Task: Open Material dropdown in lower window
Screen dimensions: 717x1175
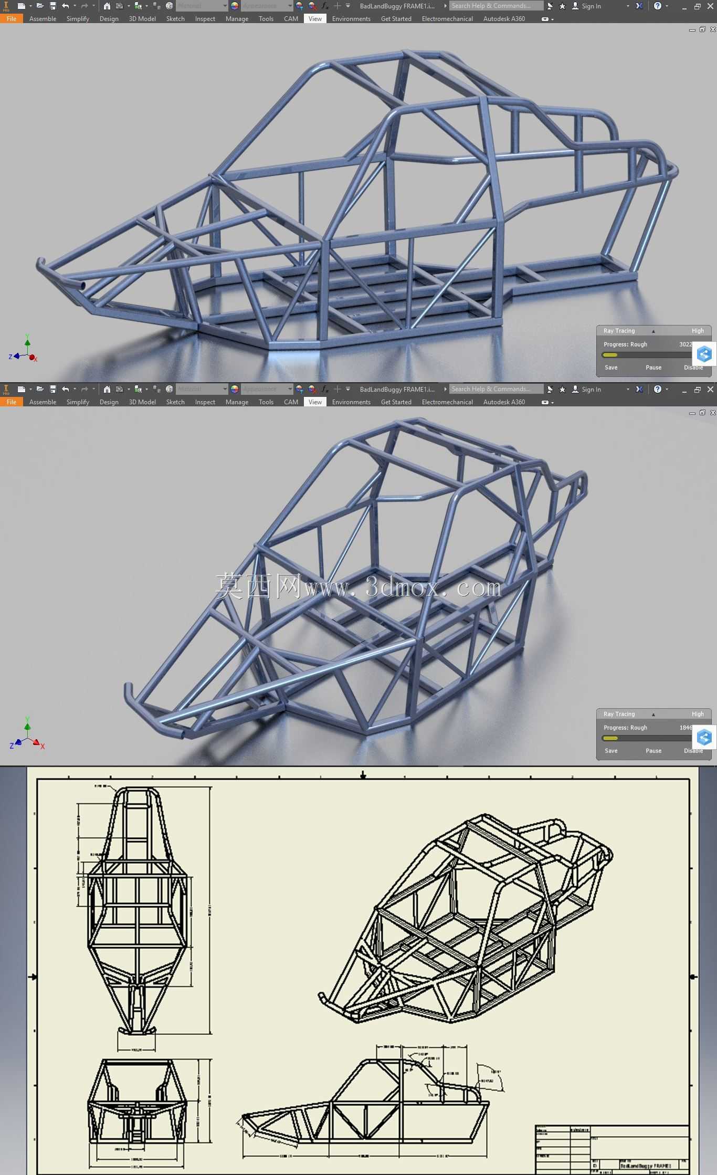Action: click(x=202, y=389)
